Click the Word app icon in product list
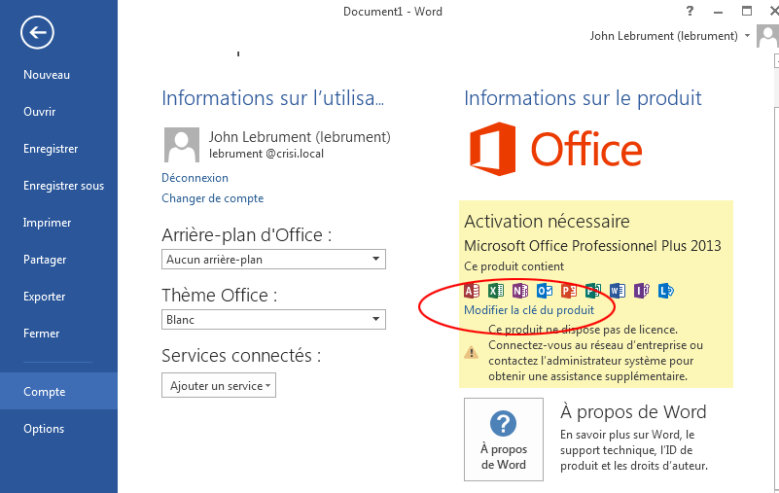 coord(617,290)
